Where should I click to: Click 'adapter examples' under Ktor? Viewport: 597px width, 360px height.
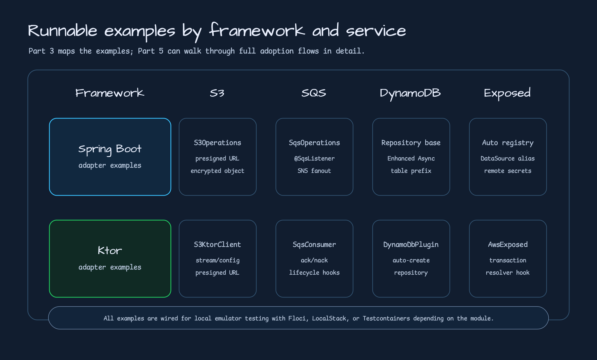[x=110, y=267]
